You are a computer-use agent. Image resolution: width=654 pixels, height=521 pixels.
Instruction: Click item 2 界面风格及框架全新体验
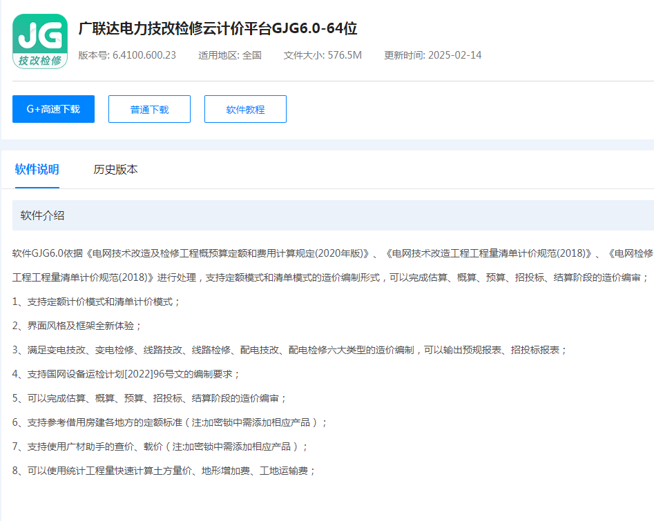coord(77,326)
